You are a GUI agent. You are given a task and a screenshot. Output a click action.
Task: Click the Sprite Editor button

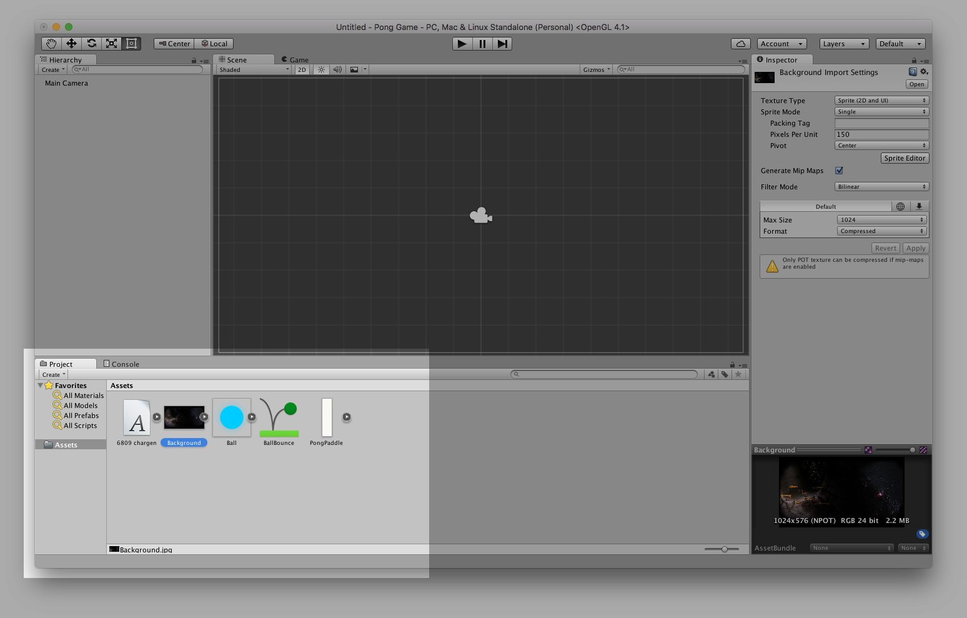tap(905, 158)
